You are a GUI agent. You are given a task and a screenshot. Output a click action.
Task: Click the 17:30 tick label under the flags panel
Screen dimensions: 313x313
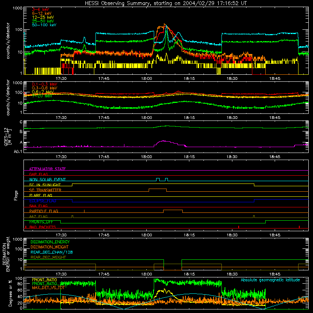(x=61, y=235)
